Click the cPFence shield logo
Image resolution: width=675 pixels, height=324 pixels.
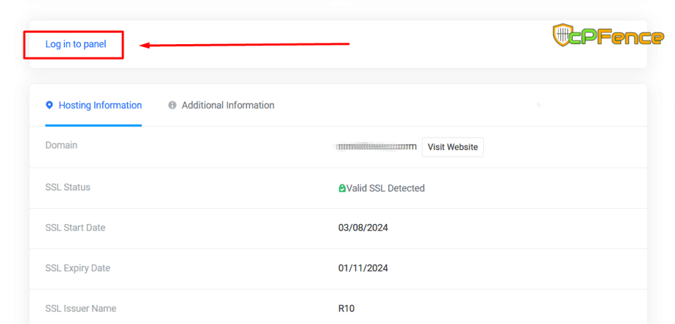click(x=564, y=35)
